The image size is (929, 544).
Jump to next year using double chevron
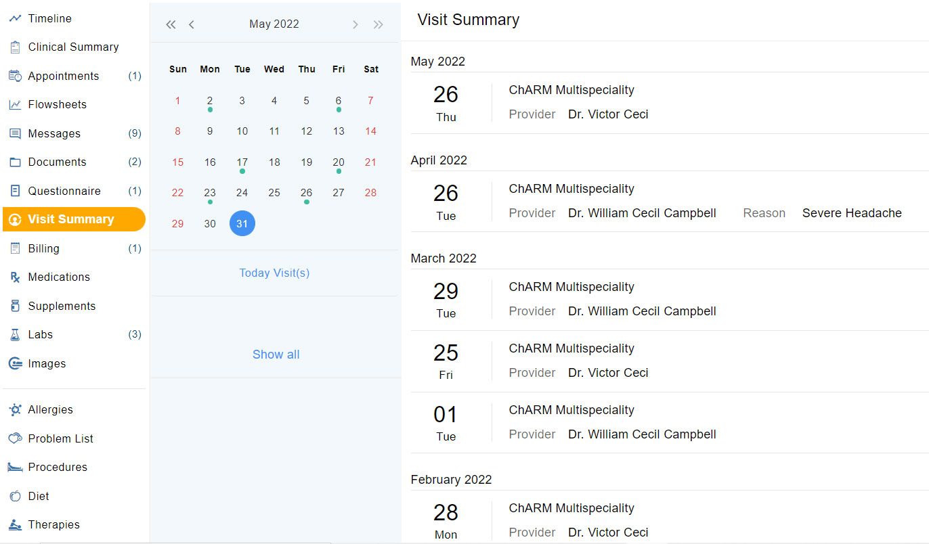click(378, 24)
